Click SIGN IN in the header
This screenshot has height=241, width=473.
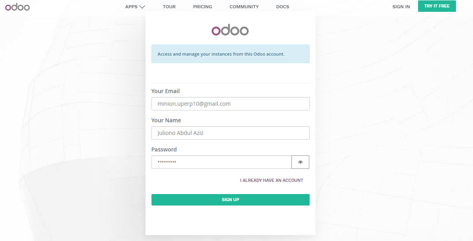401,7
